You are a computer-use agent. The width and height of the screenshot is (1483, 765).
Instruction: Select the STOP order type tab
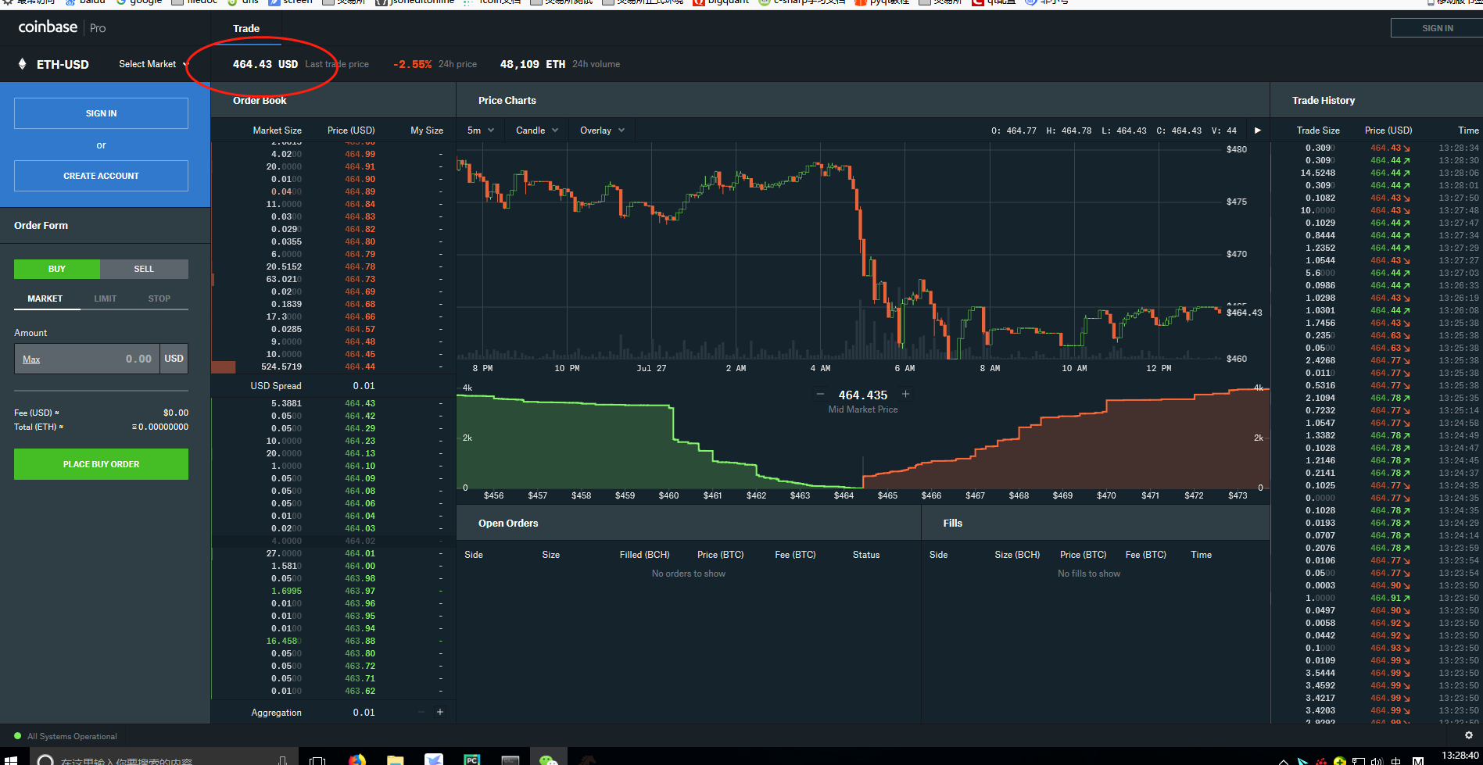[159, 298]
